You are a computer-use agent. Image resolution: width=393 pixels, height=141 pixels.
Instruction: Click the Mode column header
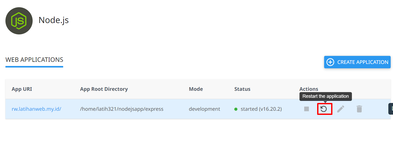point(196,89)
